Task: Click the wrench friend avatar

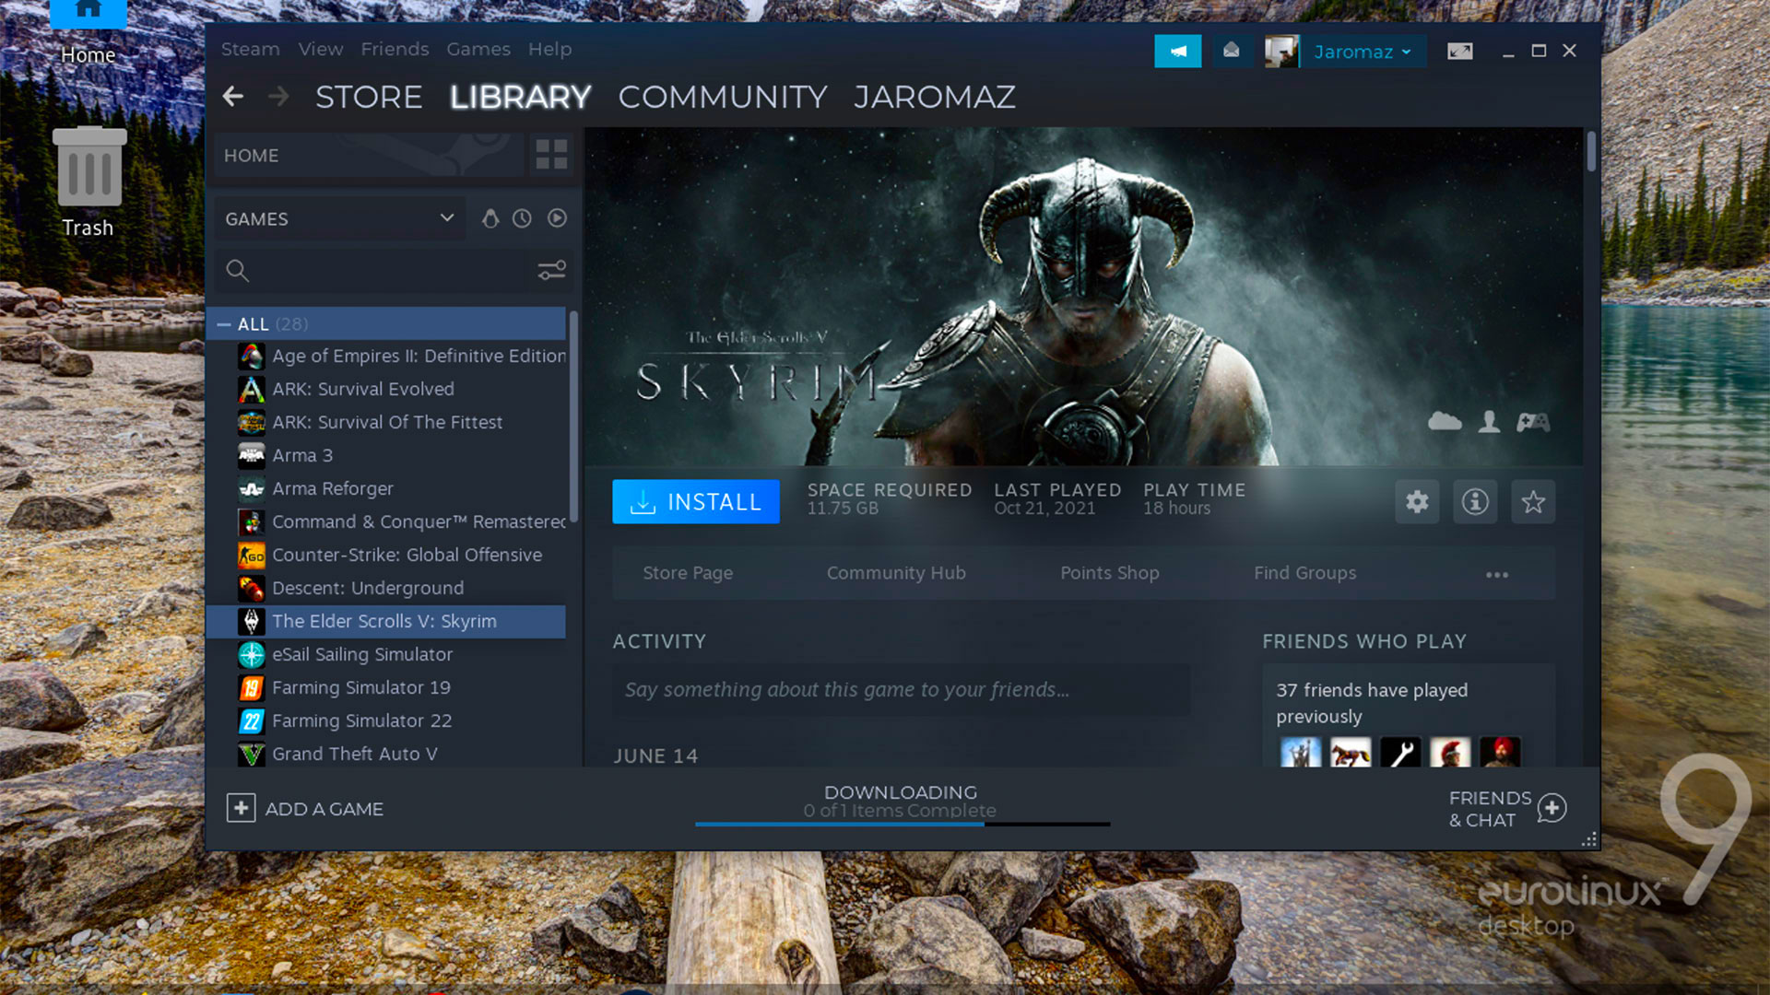Action: coord(1400,752)
